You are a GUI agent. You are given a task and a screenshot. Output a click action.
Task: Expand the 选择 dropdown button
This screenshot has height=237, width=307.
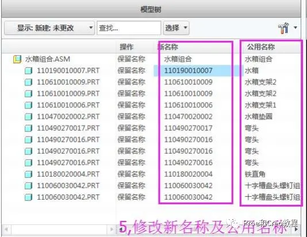176,28
